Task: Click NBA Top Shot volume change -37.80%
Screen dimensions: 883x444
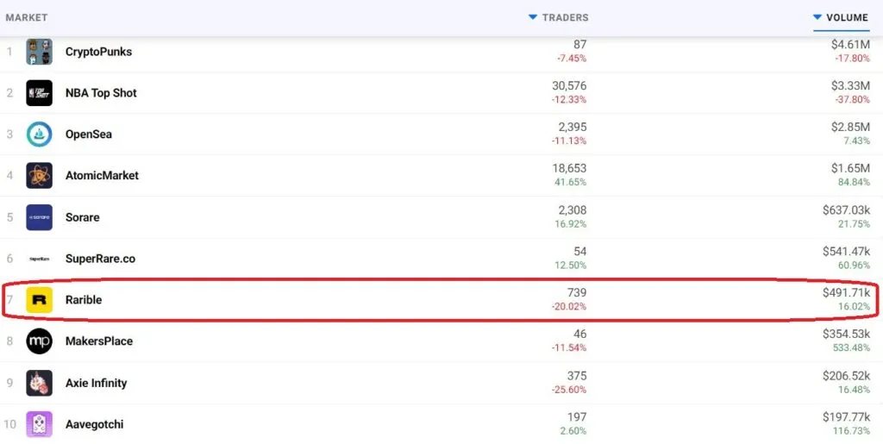Action: click(x=853, y=100)
